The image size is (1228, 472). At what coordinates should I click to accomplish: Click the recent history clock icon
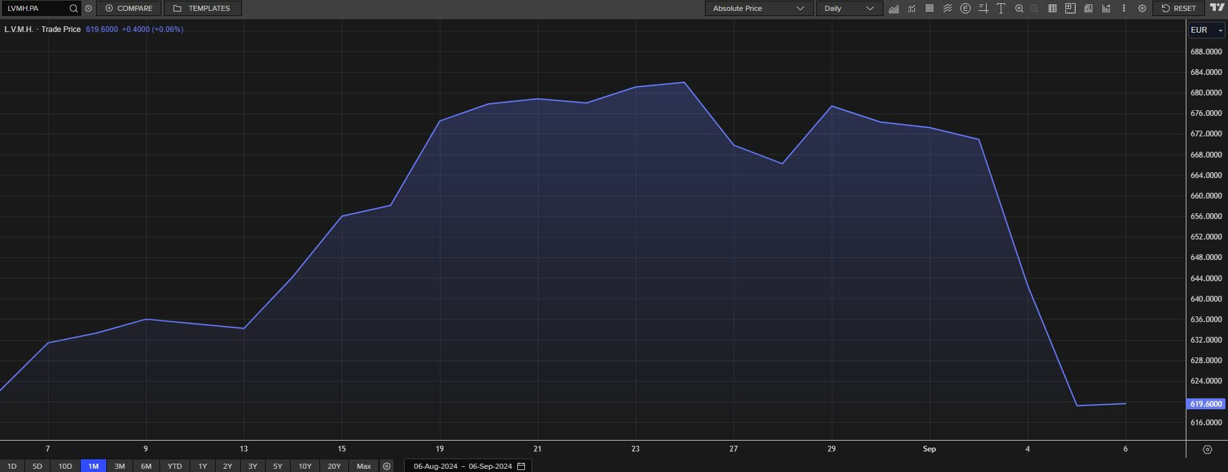click(88, 8)
